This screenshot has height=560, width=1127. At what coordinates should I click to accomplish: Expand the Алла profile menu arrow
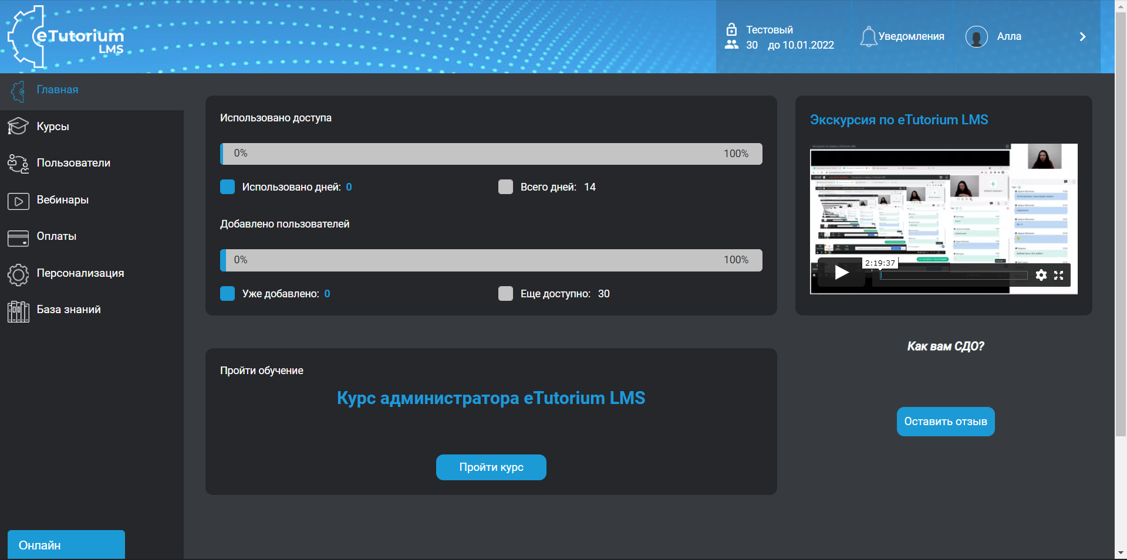pos(1083,36)
